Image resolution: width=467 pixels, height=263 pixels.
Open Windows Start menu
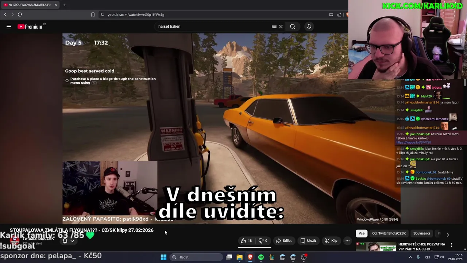coord(163,257)
